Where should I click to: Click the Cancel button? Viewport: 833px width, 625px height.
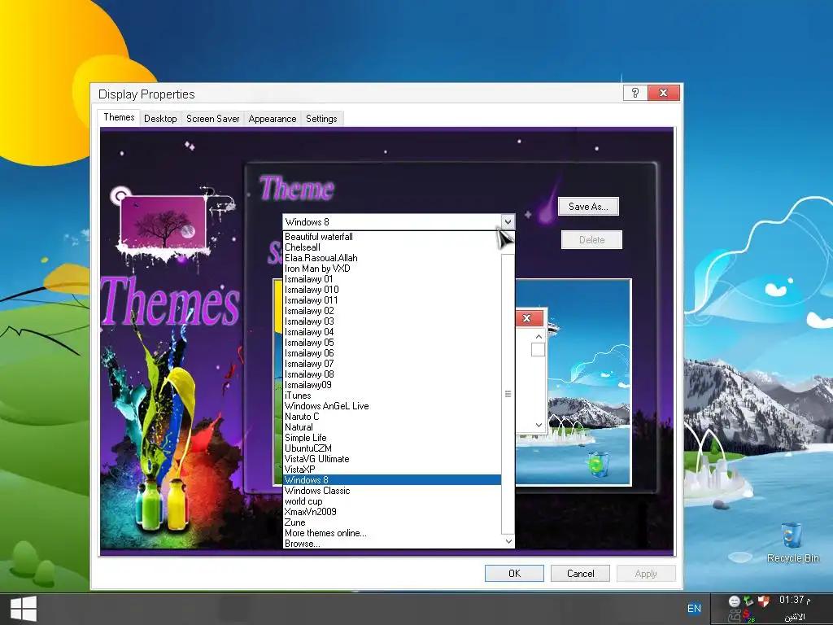pos(580,574)
